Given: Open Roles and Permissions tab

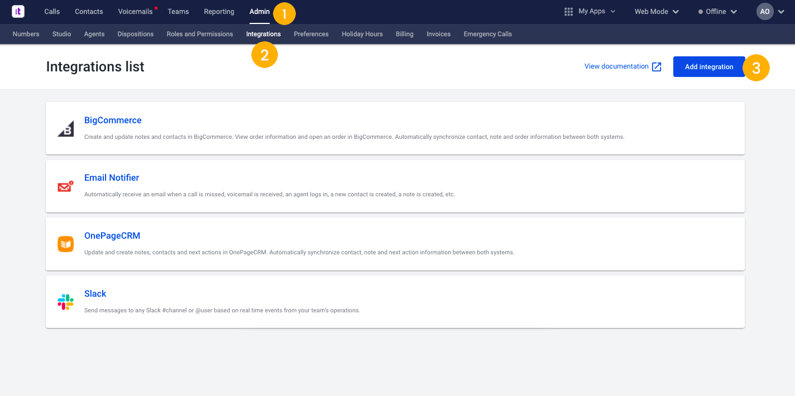Looking at the screenshot, I should click(x=200, y=34).
